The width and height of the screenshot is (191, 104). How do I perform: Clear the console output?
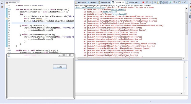pyautogui.click(x=155, y=2)
